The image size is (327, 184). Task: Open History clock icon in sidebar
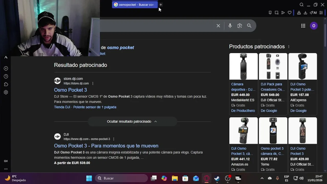(6, 76)
